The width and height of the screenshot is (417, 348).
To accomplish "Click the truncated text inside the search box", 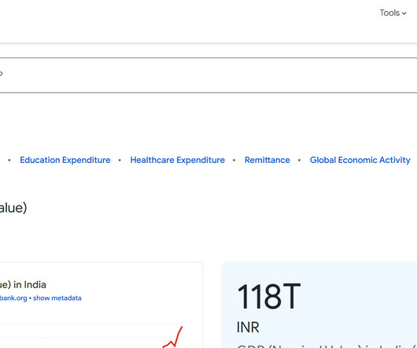I will click(x=1, y=73).
